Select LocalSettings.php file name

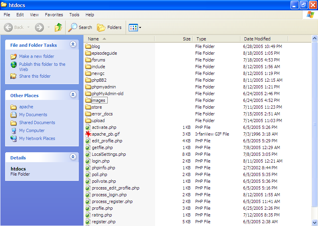point(109,154)
